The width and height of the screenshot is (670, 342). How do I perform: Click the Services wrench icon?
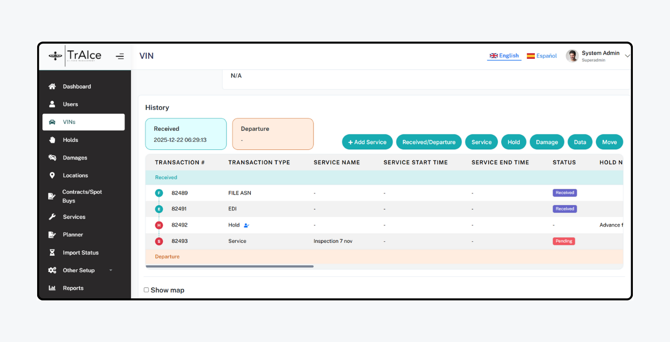(52, 217)
